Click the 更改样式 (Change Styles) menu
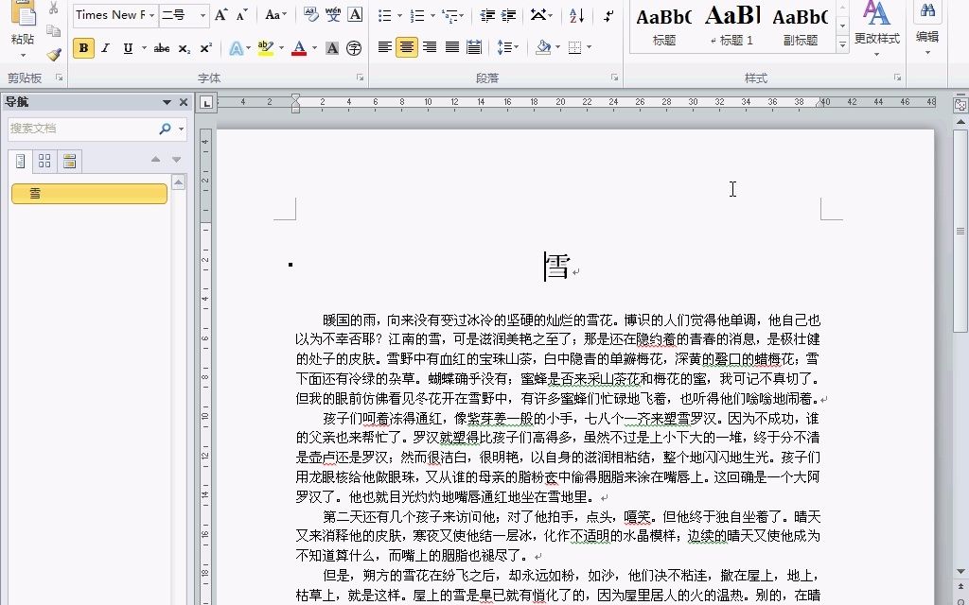Viewport: 969px width, 605px height. pyautogui.click(x=877, y=27)
